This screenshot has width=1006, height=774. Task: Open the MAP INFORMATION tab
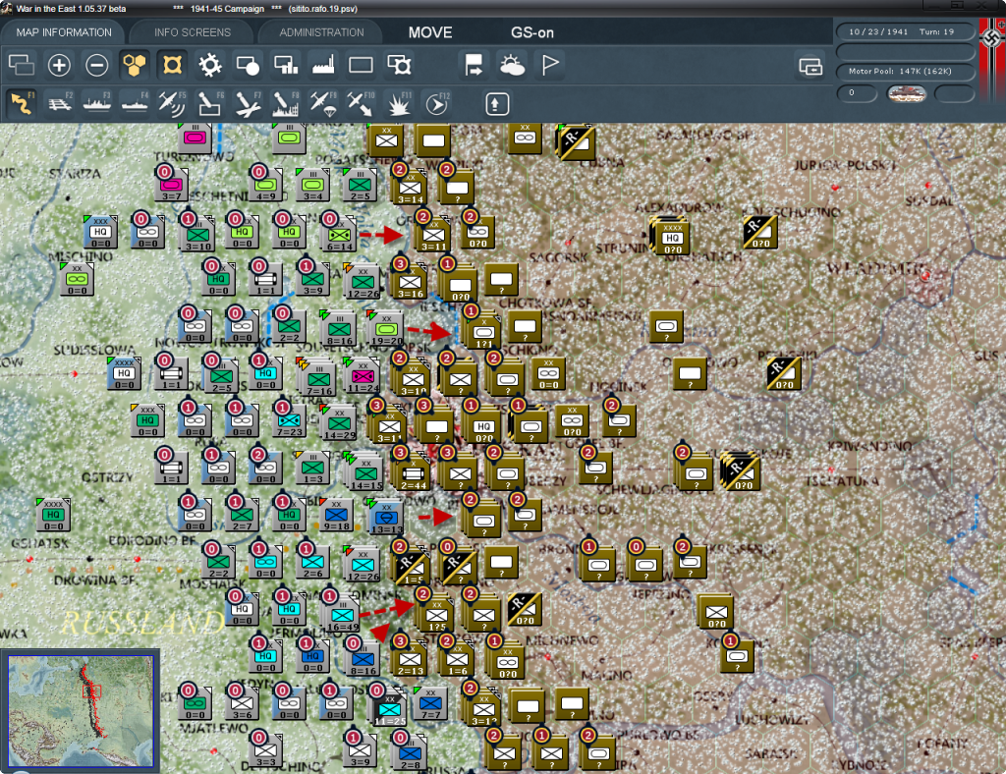[x=64, y=32]
